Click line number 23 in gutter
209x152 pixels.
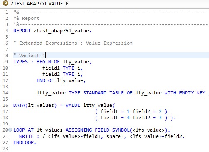(5, 149)
